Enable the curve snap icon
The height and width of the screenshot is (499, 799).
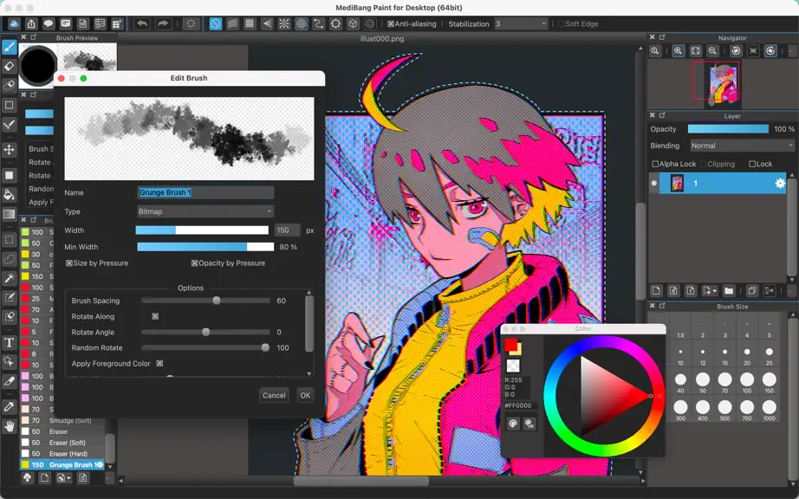319,23
